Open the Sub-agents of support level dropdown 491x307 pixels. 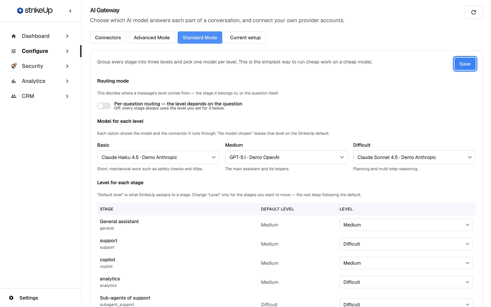[x=406, y=303]
